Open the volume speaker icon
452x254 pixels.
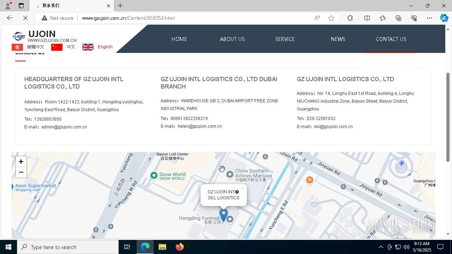pos(406,247)
